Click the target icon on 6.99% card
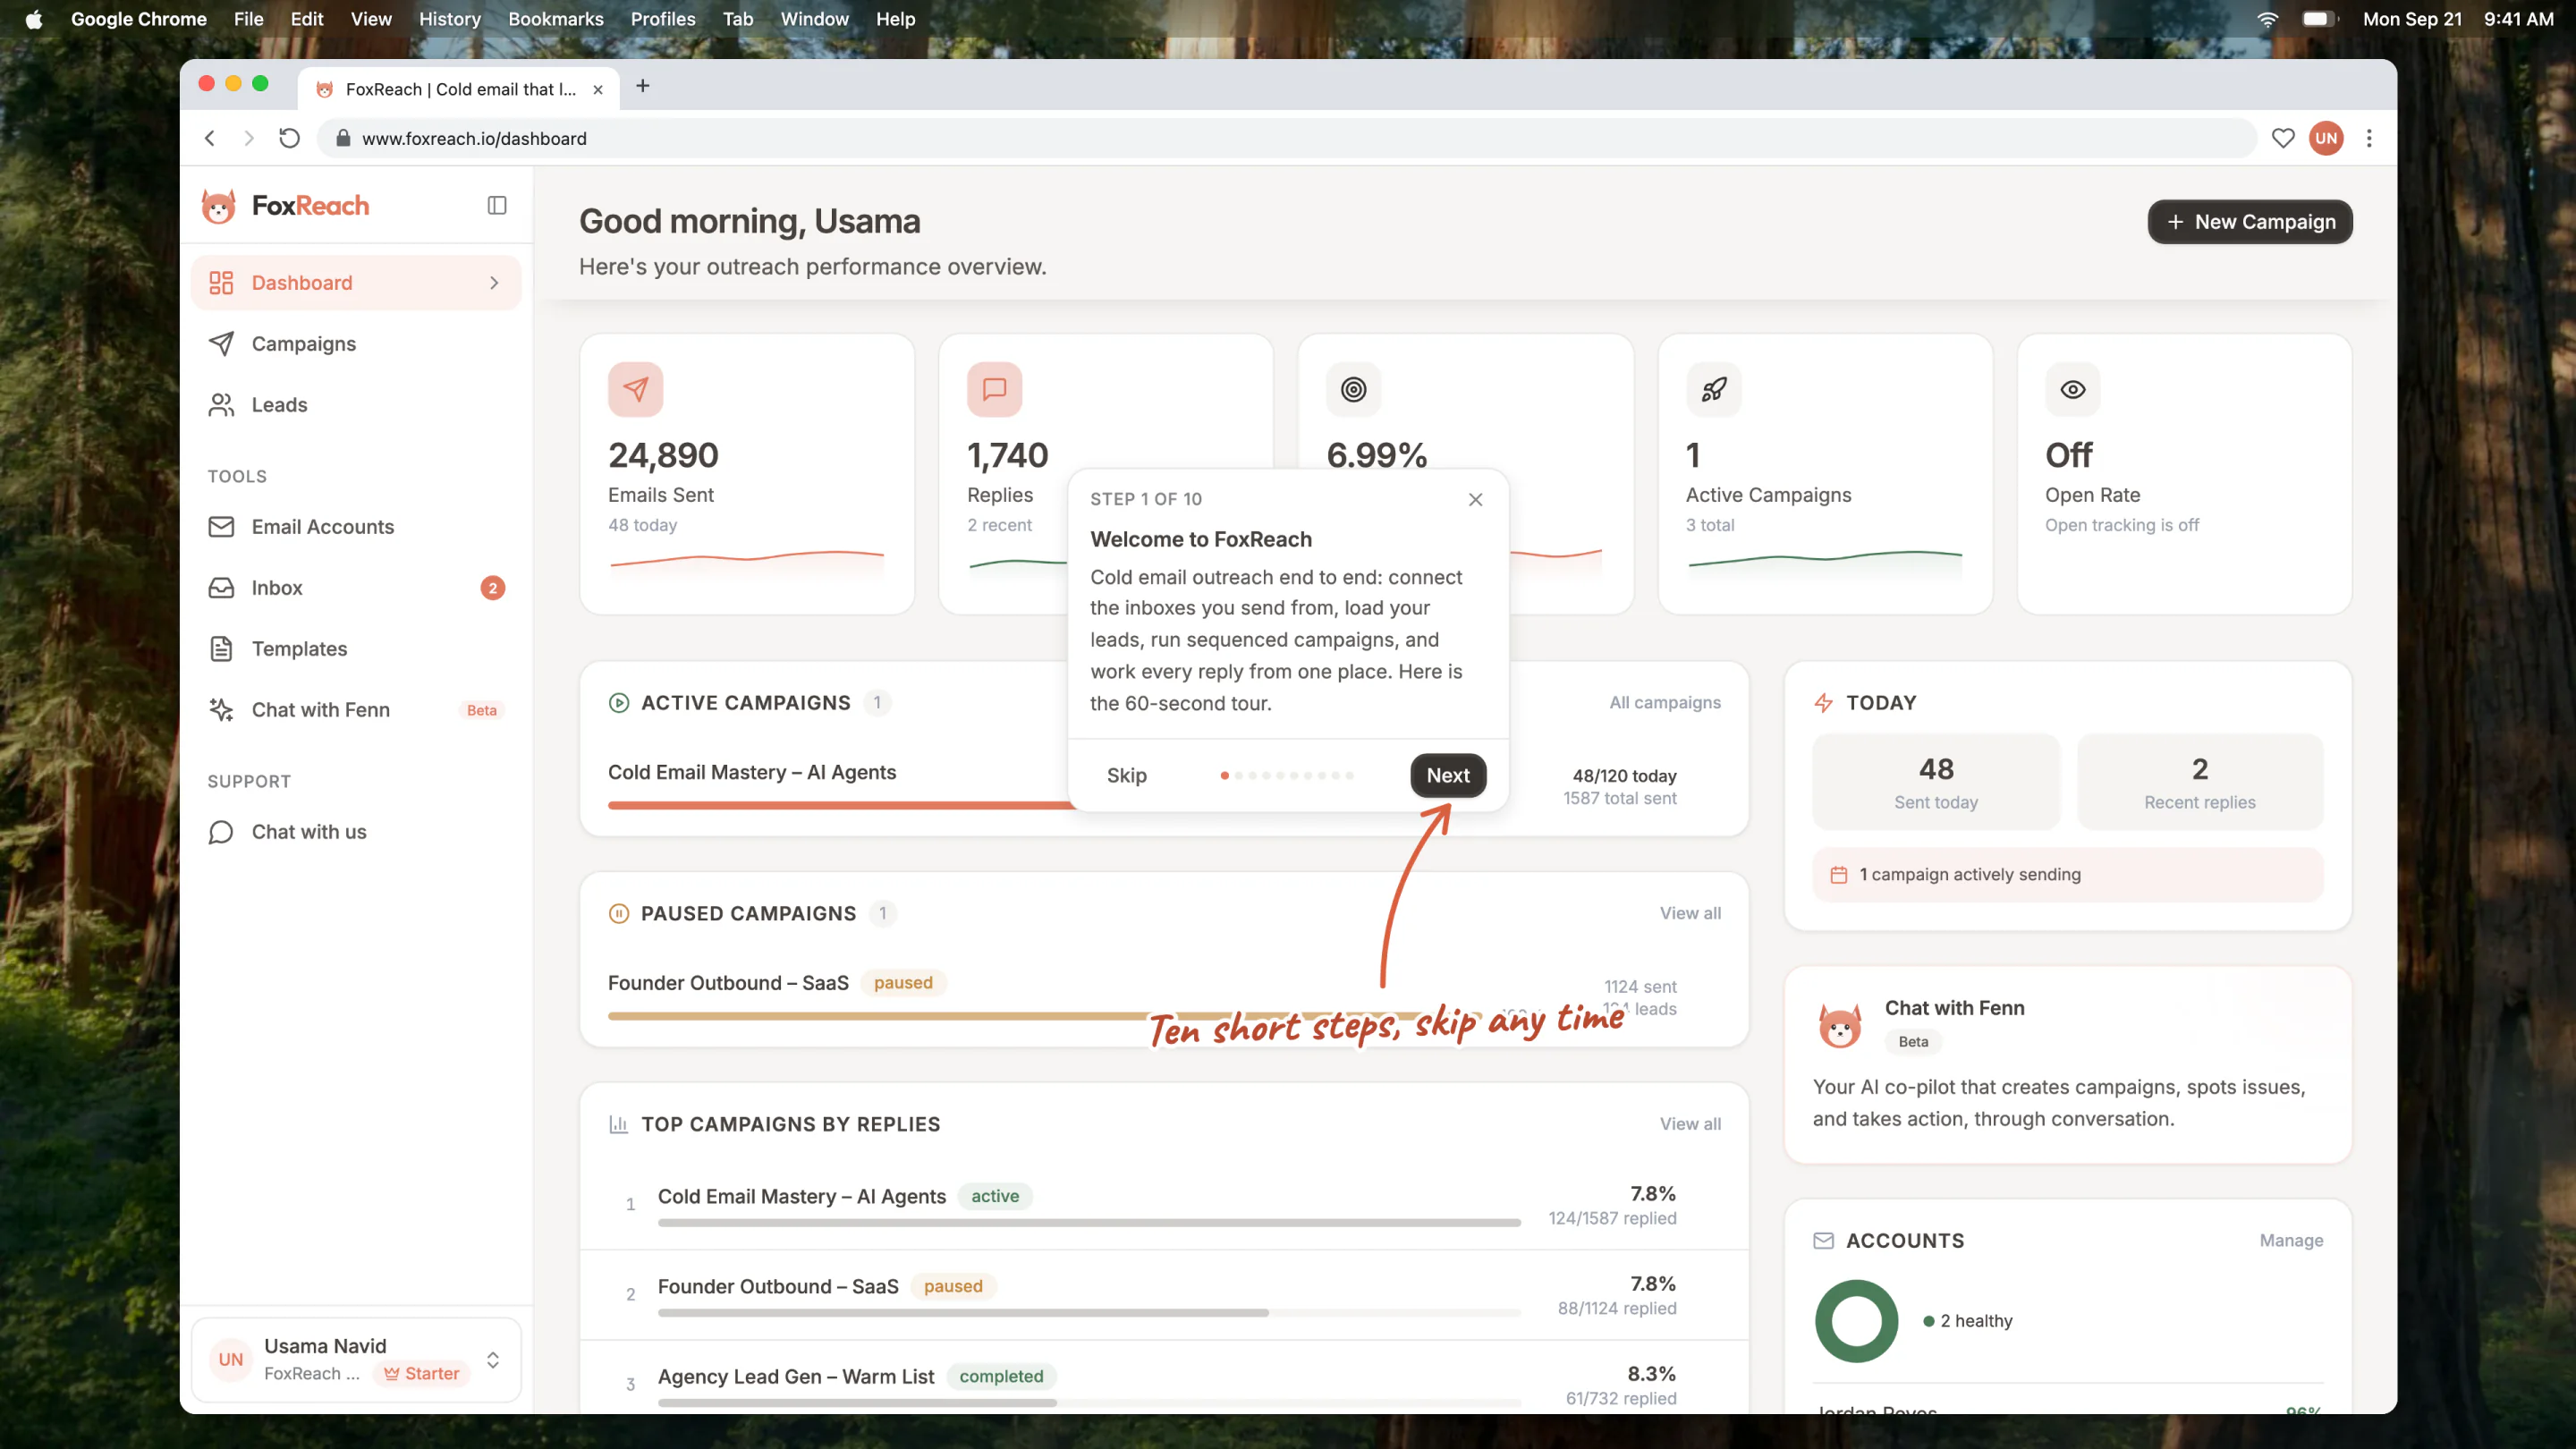The image size is (2576, 1449). [x=1354, y=389]
